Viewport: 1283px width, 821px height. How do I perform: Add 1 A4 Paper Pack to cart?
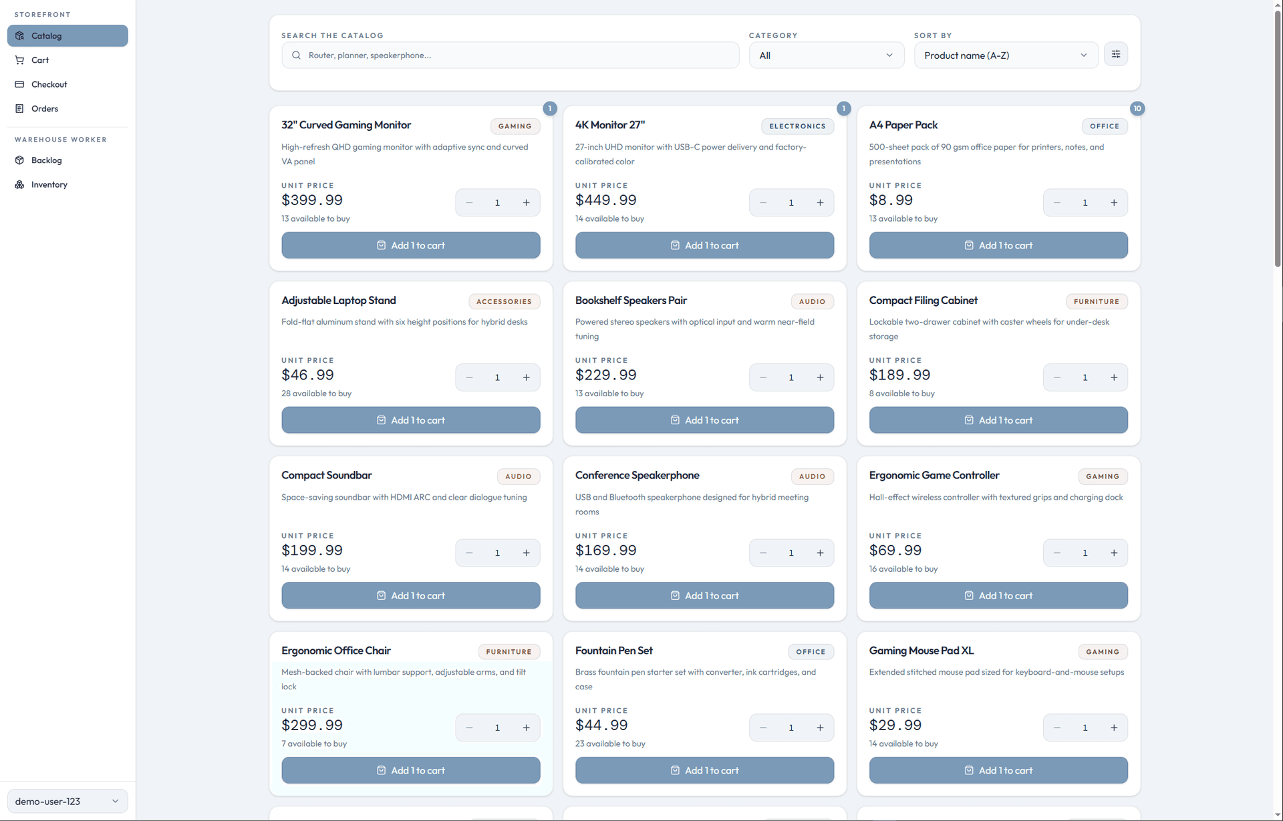(998, 244)
